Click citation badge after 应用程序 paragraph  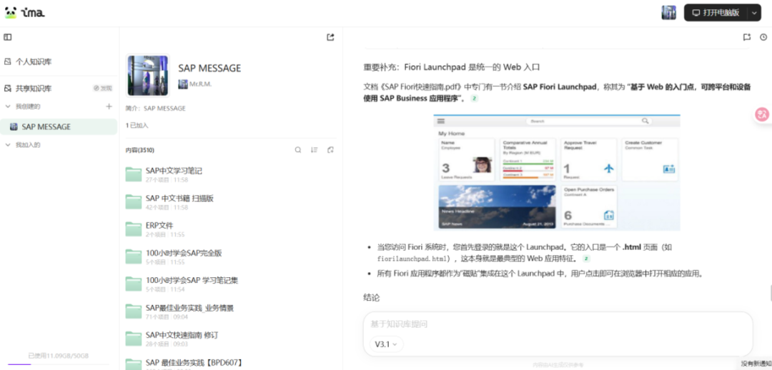[x=475, y=99]
